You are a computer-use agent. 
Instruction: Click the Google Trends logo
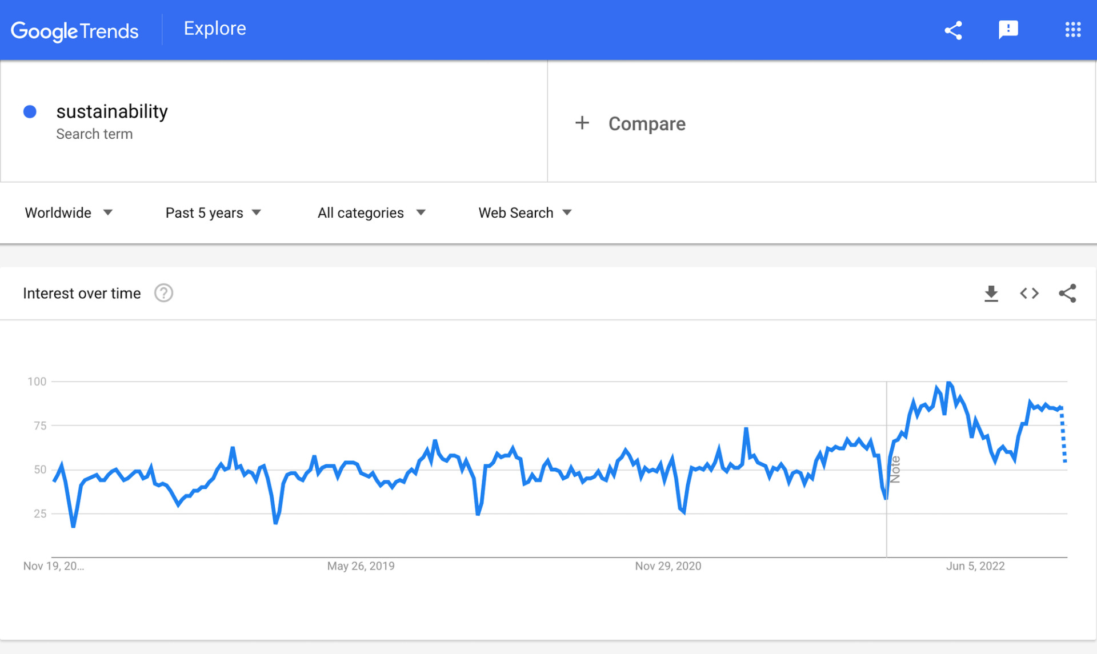point(74,31)
